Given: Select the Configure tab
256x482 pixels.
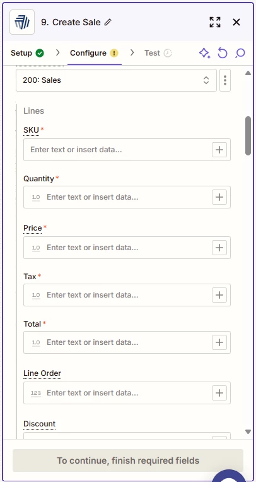Looking at the screenshot, I should pos(94,53).
